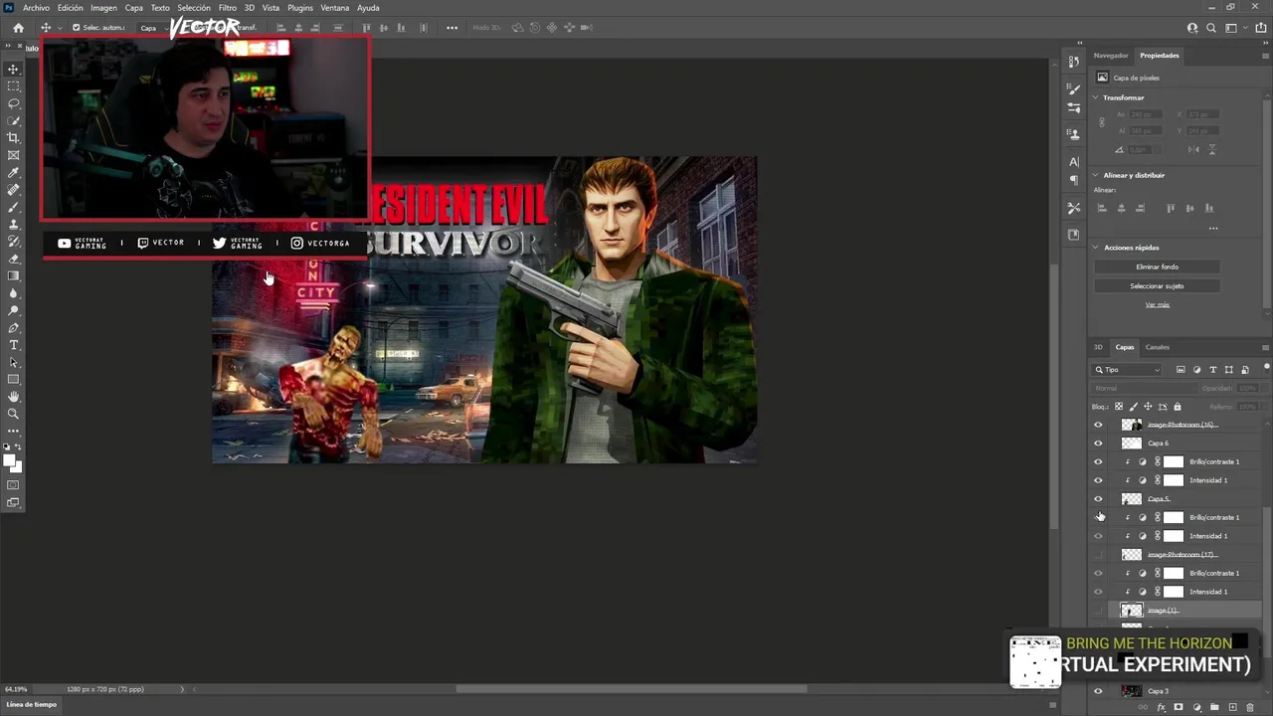Image resolution: width=1273 pixels, height=716 pixels.
Task: Toggle lock transparent pixels in Bloq row
Action: 1118,407
